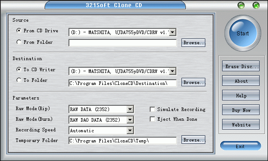Enable Simulate Recording checkbox
The height and width of the screenshot is (161, 268).
(x=152, y=109)
